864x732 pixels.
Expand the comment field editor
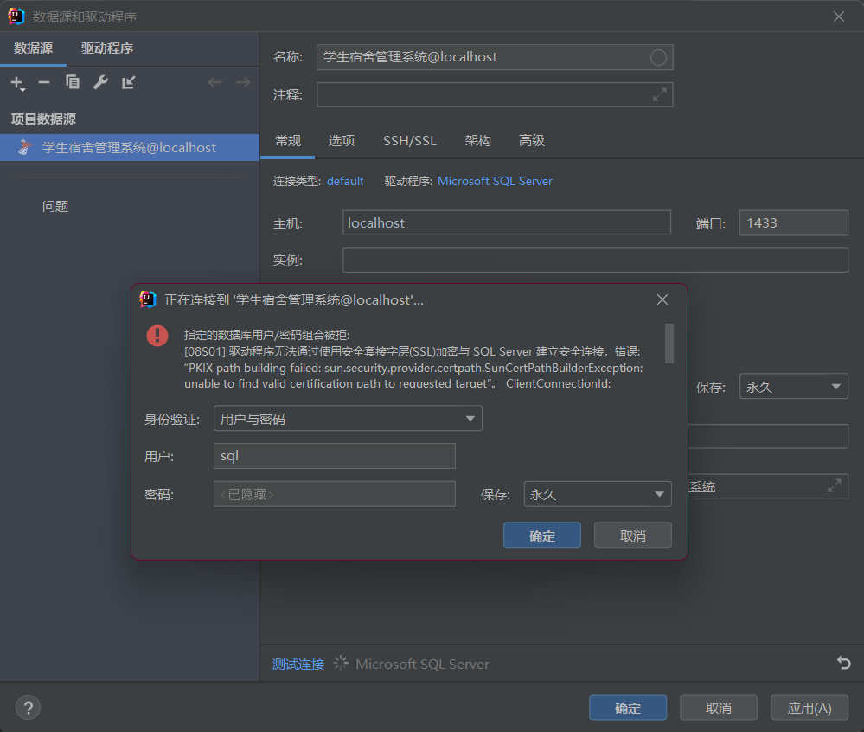tap(660, 95)
